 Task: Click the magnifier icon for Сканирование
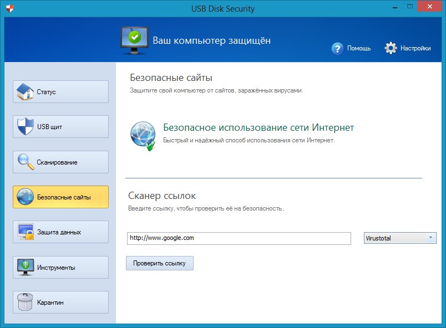tap(26, 162)
